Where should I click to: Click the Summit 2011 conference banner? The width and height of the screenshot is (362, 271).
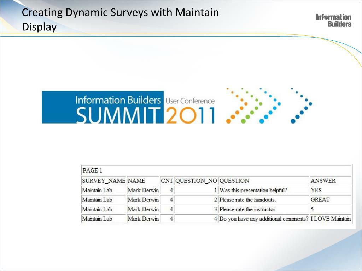coord(177,106)
